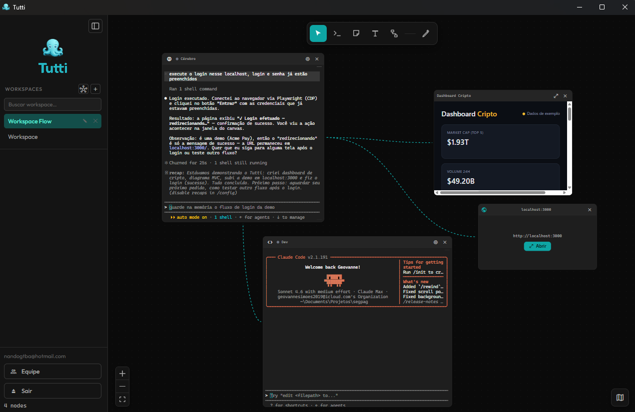This screenshot has width=635, height=412.
Task: Add a new workspace with the plus button
Action: pyautogui.click(x=96, y=89)
